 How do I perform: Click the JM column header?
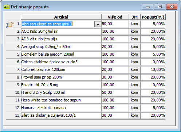click(x=135, y=17)
